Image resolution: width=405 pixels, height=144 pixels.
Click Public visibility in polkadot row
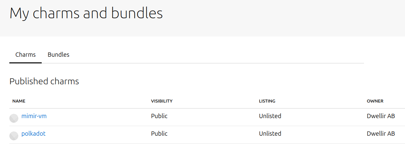point(159,134)
